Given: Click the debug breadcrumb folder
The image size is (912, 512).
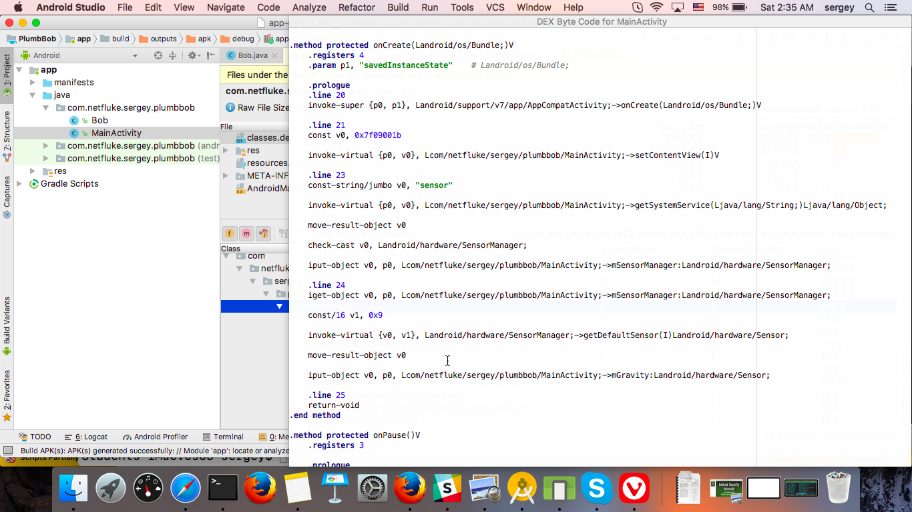Looking at the screenshot, I should click(238, 39).
